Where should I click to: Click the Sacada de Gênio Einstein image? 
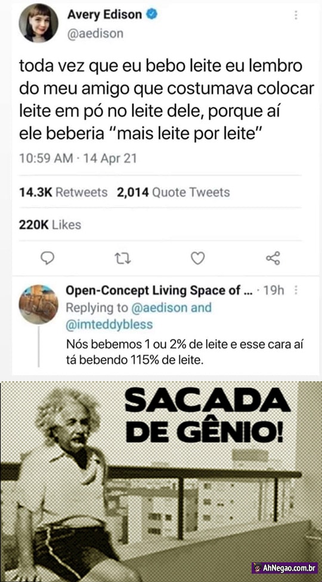coord(161,481)
